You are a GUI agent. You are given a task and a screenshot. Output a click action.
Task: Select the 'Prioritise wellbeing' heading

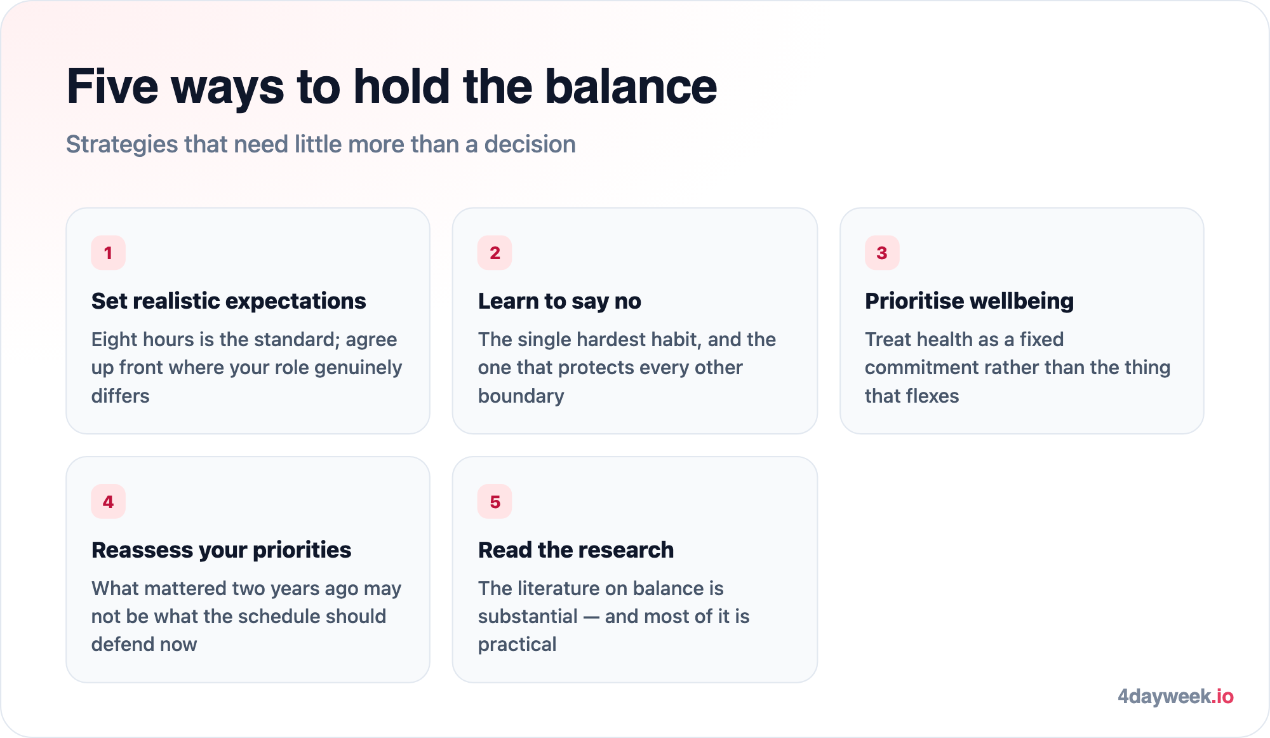969,301
